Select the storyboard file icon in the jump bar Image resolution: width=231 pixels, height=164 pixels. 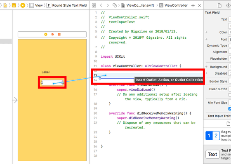(x=14, y=5)
